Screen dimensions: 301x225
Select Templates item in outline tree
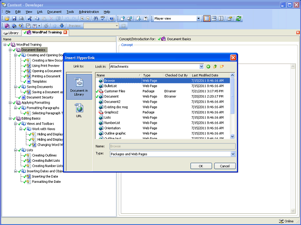pos(39,81)
